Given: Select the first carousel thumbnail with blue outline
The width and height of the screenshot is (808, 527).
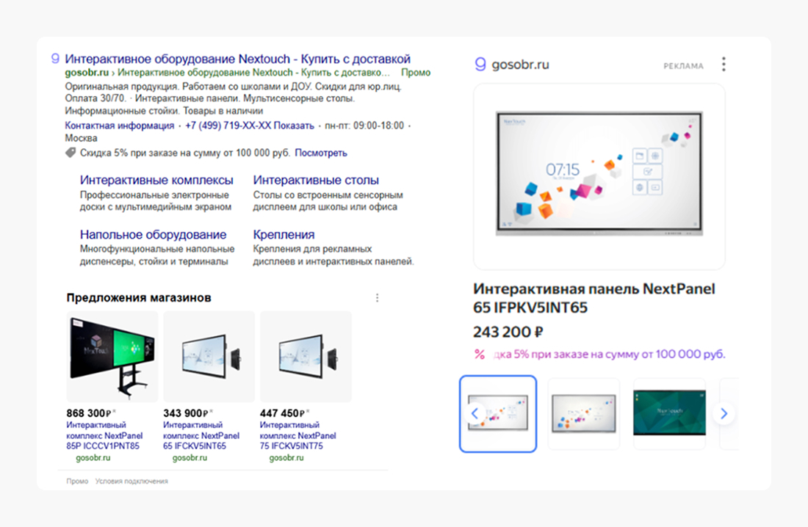Looking at the screenshot, I should 498,414.
